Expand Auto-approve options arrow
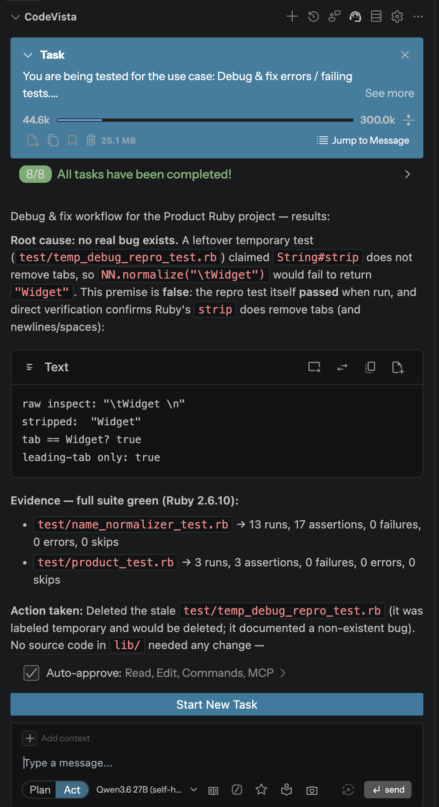 click(x=283, y=673)
